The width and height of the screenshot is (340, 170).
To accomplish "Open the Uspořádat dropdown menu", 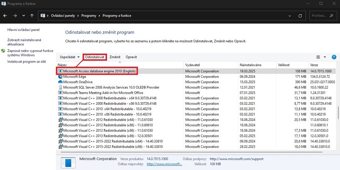I will click(70, 57).
